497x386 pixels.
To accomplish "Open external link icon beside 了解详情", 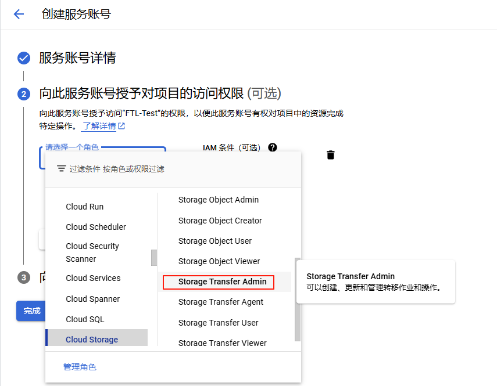I will click(x=121, y=126).
